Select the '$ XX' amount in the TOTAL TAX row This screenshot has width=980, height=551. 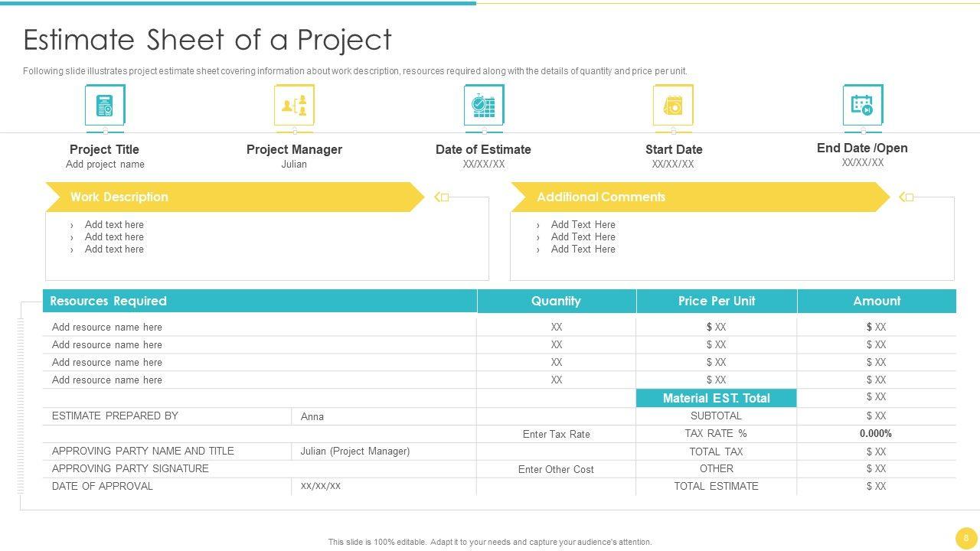[877, 452]
